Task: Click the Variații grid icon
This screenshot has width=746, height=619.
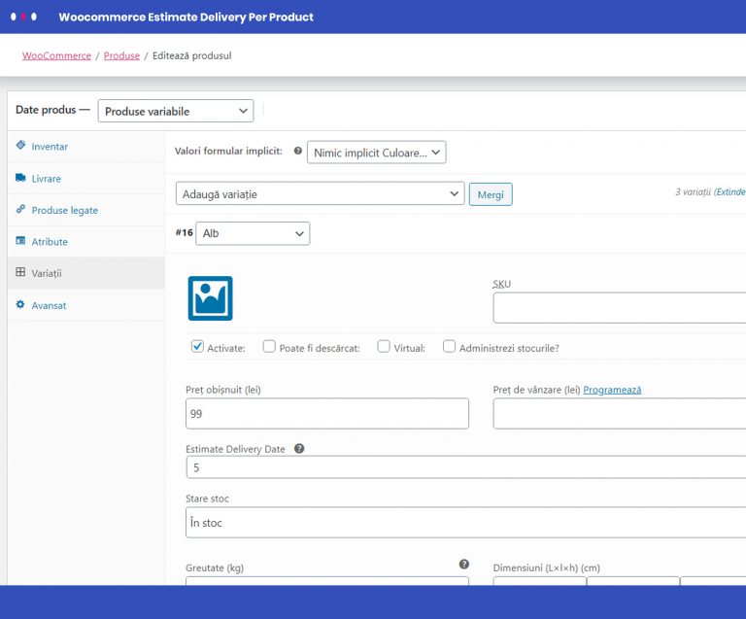Action: [20, 272]
